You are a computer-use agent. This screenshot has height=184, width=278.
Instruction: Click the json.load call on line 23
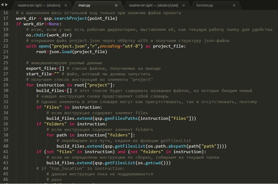(x=78, y=52)
